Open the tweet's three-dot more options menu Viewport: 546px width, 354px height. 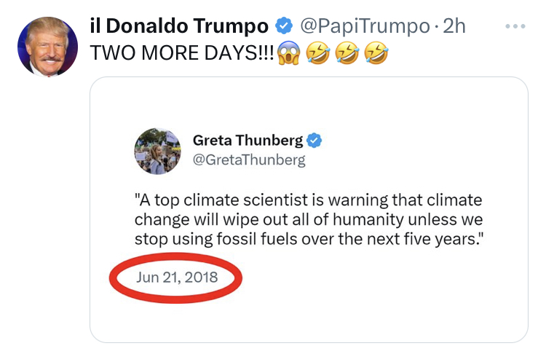pos(515,26)
